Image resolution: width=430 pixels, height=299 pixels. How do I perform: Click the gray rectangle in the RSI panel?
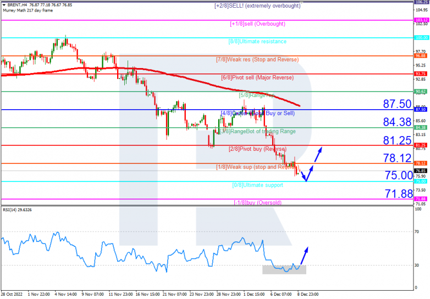point(284,269)
